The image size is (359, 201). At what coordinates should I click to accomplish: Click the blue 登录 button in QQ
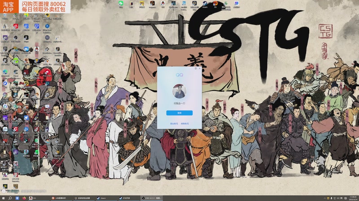(x=179, y=113)
